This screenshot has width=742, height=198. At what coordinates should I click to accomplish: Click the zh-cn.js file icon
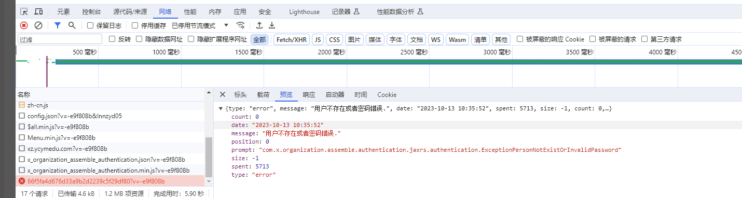(x=22, y=105)
